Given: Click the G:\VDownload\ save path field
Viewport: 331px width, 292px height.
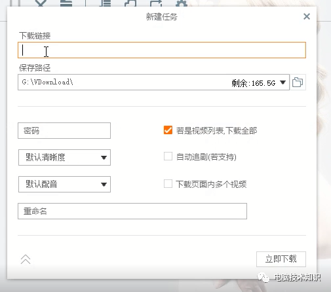Looking at the screenshot, I should coord(153,82).
